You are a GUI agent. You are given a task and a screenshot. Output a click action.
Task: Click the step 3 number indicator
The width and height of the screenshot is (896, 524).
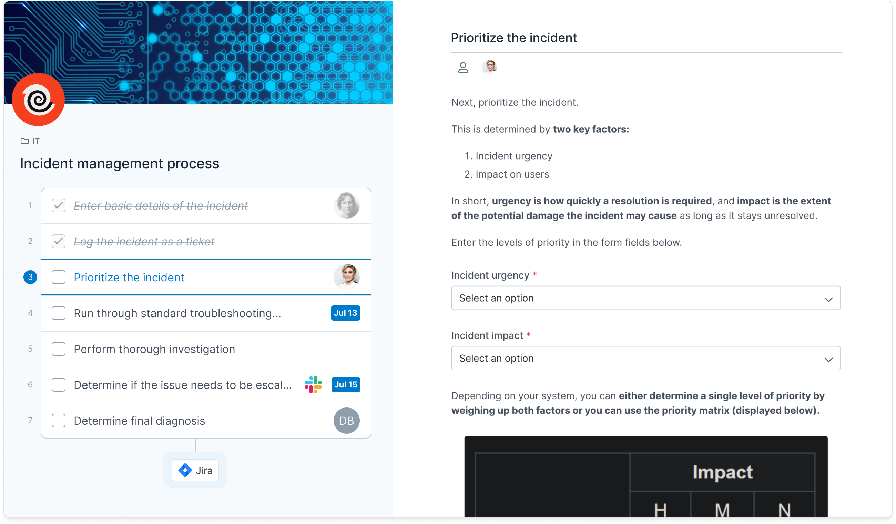30,278
